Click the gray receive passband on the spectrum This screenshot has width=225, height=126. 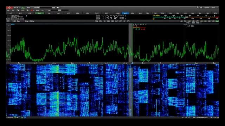pyautogui.click(x=130, y=43)
